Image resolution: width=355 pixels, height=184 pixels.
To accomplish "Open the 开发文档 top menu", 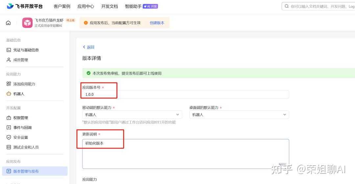I will click(x=109, y=6).
